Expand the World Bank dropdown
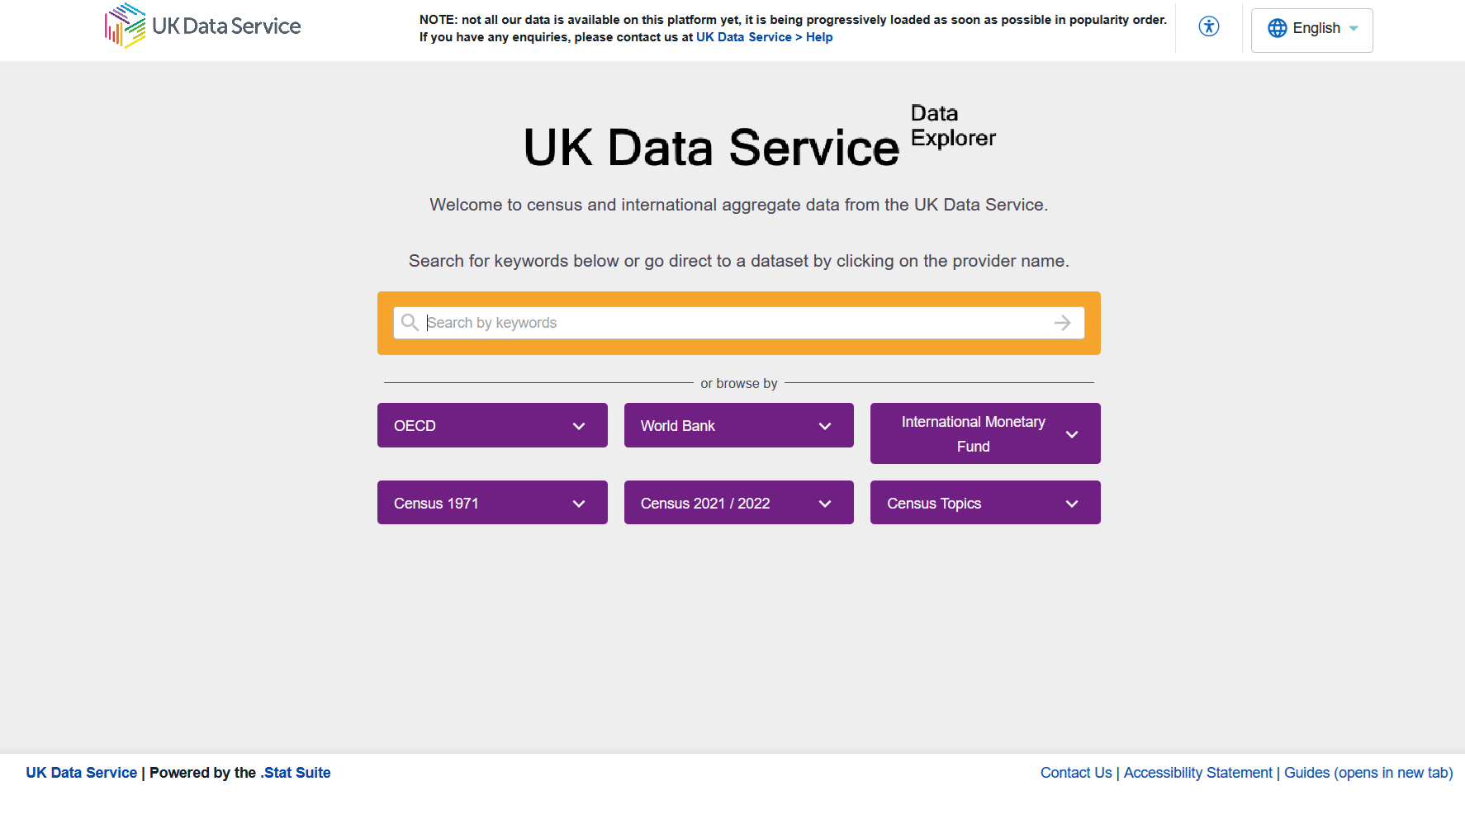 coord(739,425)
